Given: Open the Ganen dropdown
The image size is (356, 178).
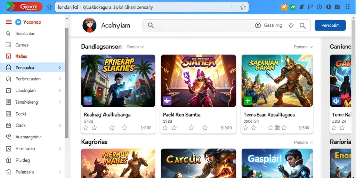Looking at the screenshot, I should coord(135,47).
